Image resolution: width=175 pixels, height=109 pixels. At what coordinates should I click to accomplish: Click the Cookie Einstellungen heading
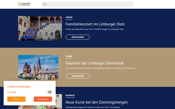tap(19, 87)
